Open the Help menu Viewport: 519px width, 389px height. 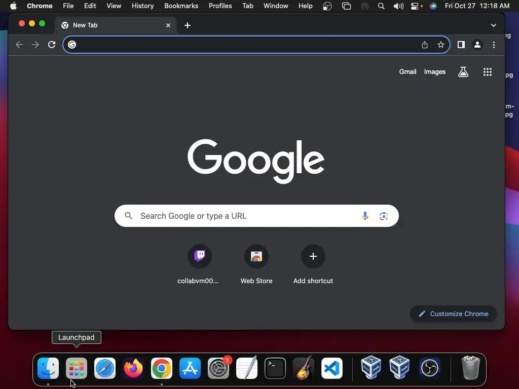pyautogui.click(x=305, y=6)
